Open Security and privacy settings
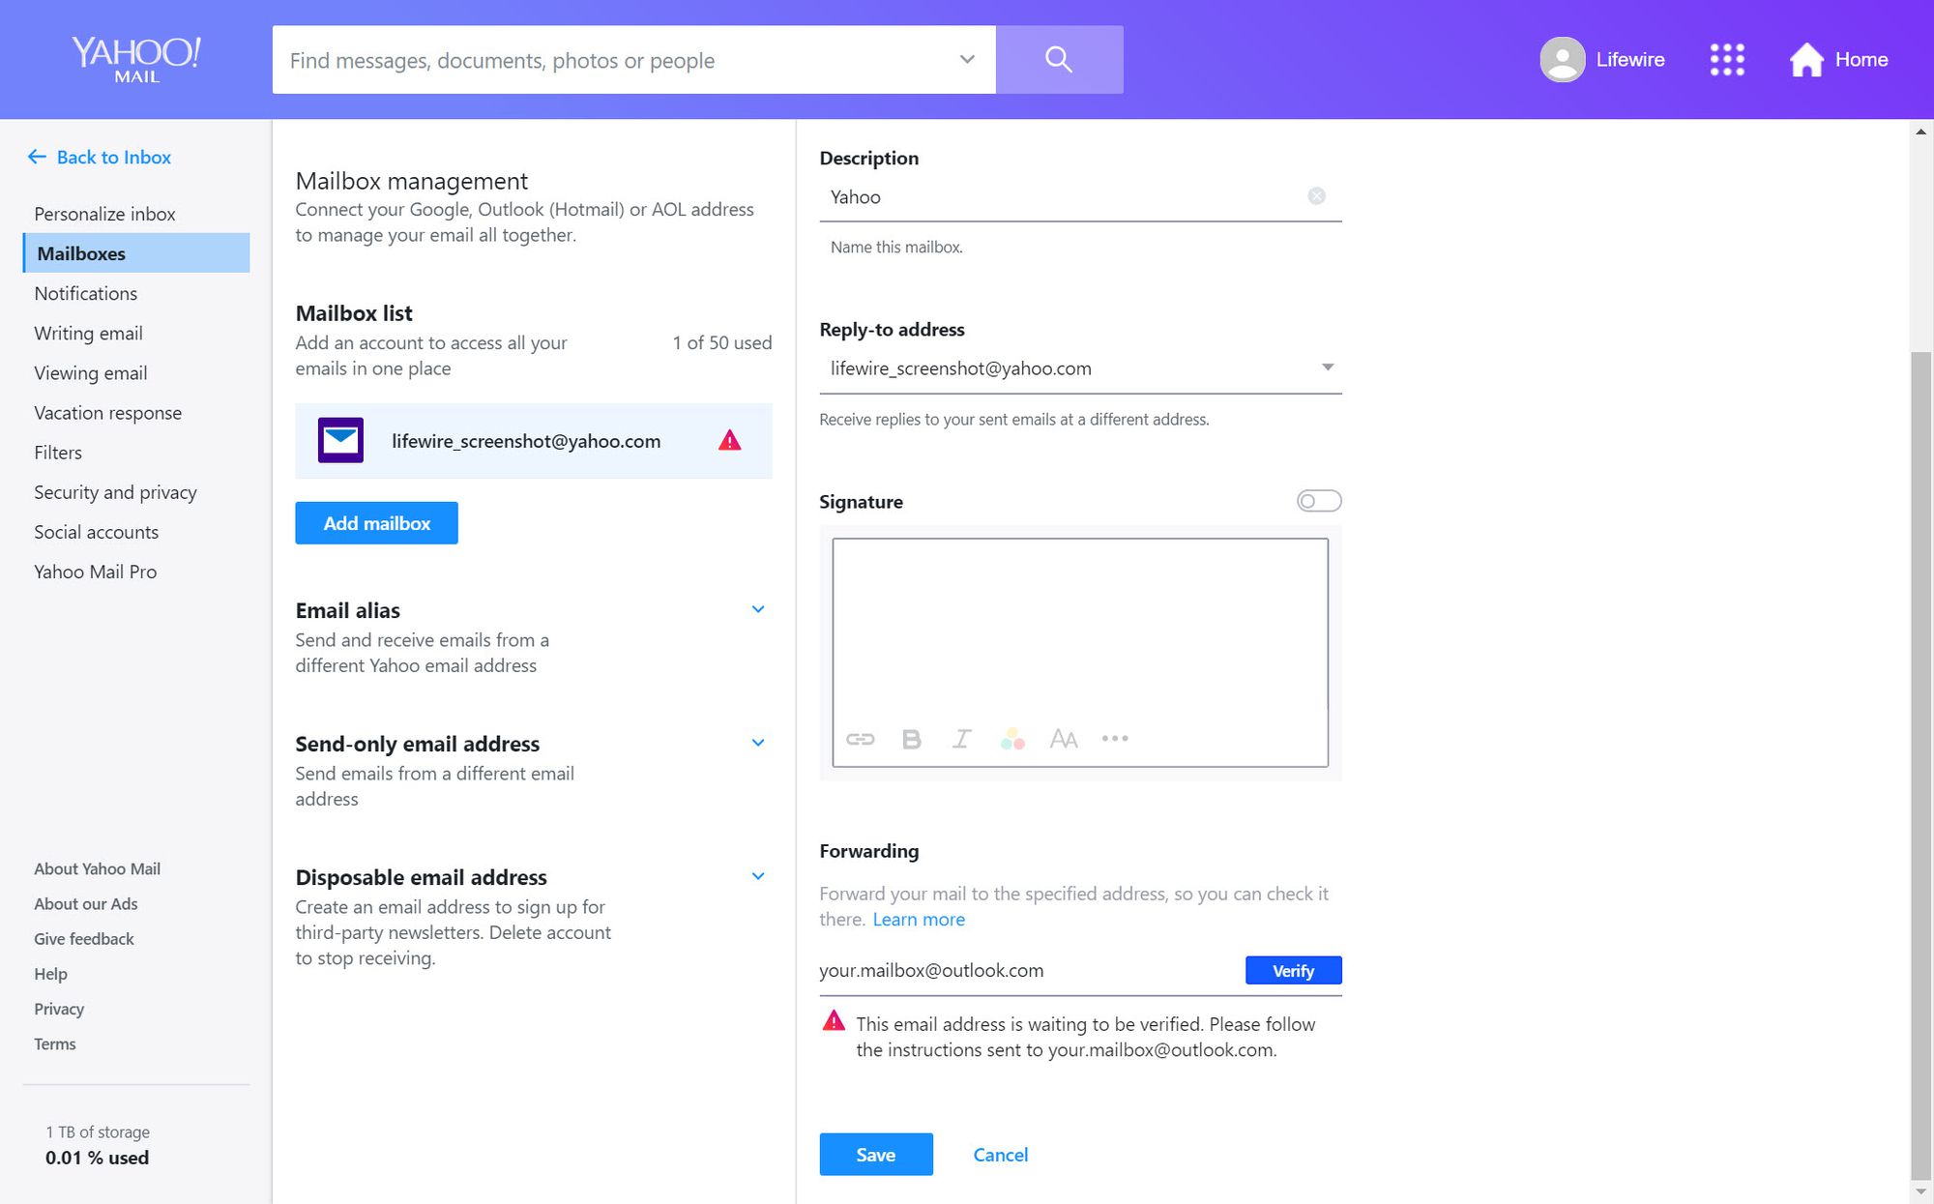 116,491
